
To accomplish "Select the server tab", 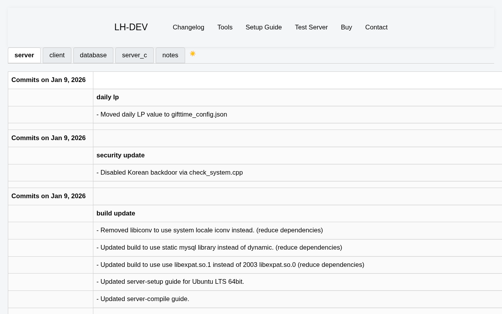I will tap(24, 55).
